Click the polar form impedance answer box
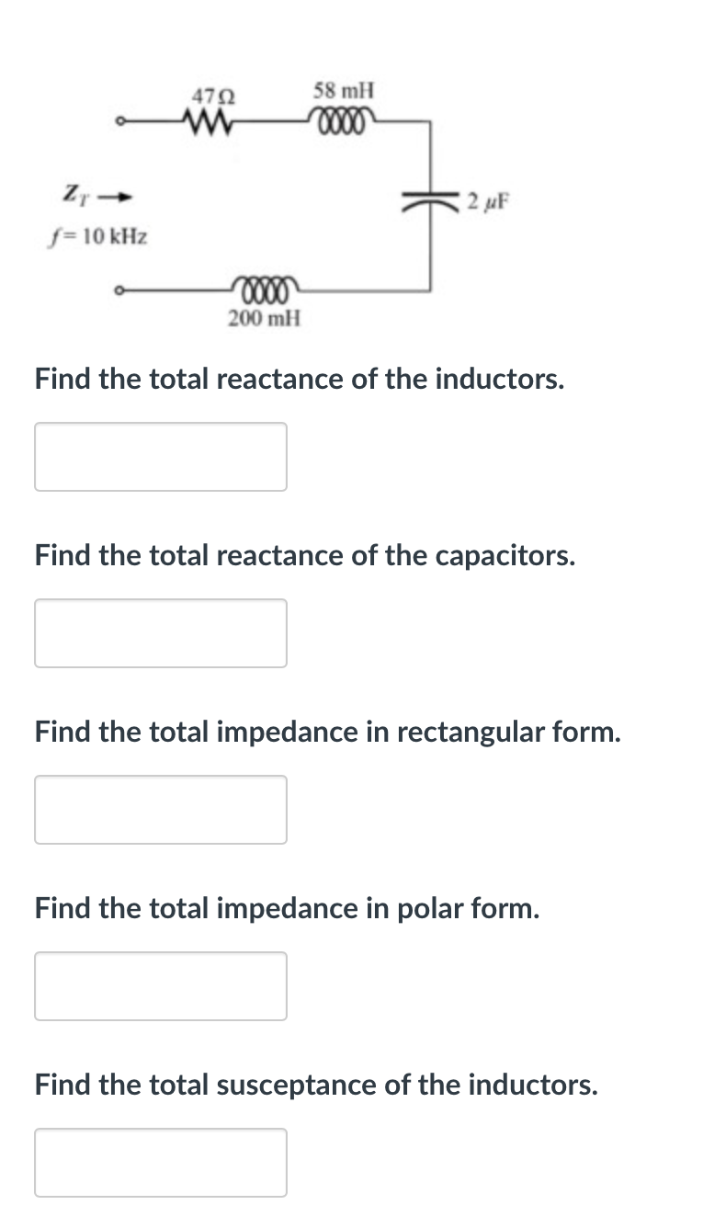The image size is (726, 1205). pos(161,986)
